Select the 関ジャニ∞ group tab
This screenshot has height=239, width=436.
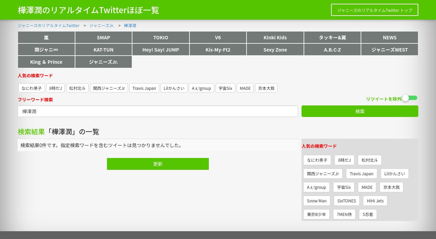point(46,49)
